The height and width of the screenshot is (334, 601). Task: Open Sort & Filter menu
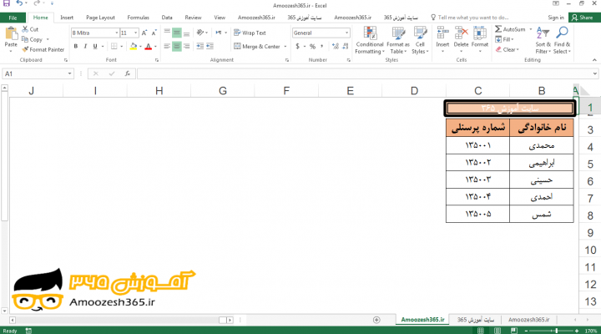pos(543,40)
